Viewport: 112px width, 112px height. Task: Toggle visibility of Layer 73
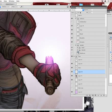(x=72, y=76)
